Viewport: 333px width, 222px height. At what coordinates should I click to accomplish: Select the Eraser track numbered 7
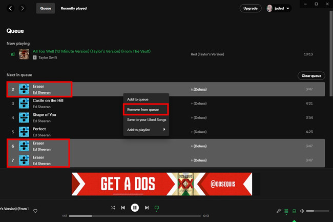(x=165, y=160)
